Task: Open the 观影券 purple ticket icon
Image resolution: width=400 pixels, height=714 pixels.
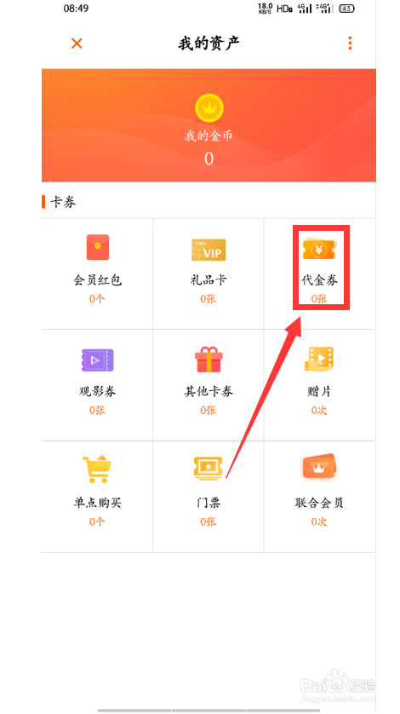Action: 97,360
